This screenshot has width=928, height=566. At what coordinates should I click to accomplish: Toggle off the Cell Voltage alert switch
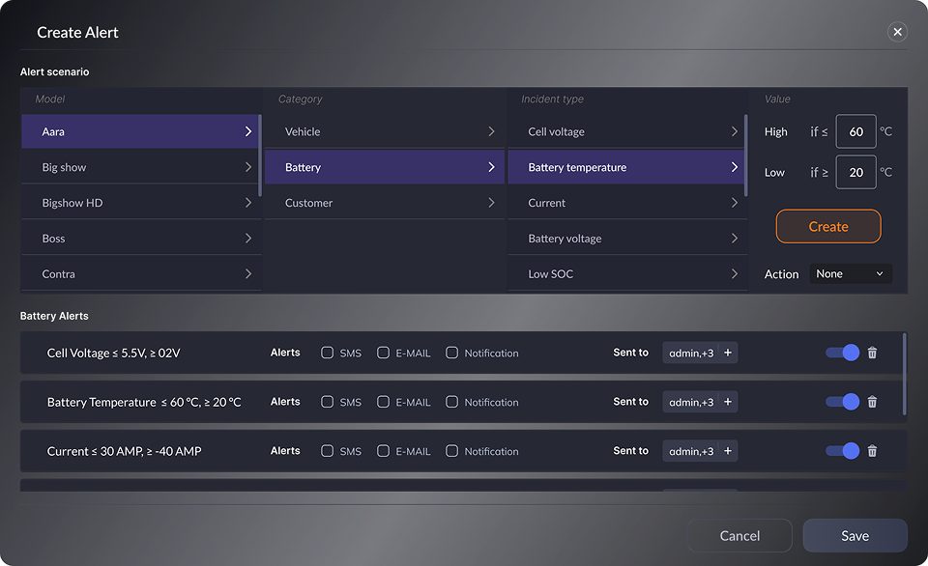(x=842, y=354)
